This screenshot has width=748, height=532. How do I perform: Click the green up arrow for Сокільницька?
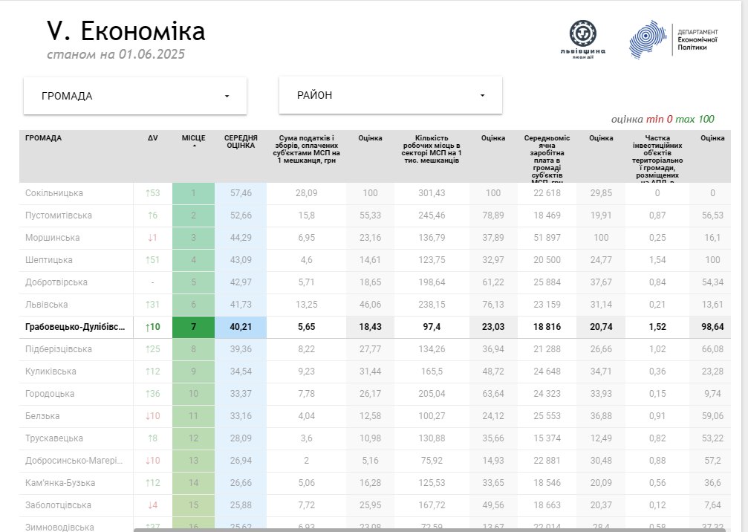[x=148, y=193]
